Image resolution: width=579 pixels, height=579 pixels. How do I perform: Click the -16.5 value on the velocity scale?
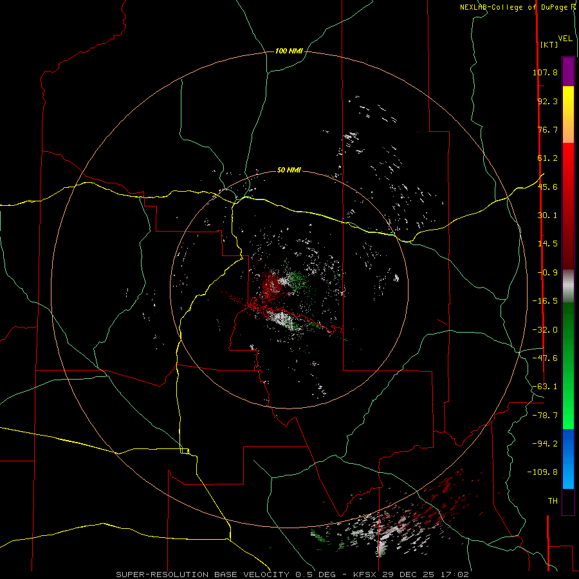tap(545, 301)
